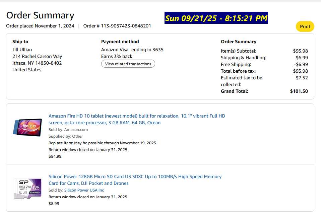321x217 pixels.
Task: Click the Grand Total amount $101.50
Action: coord(299,91)
